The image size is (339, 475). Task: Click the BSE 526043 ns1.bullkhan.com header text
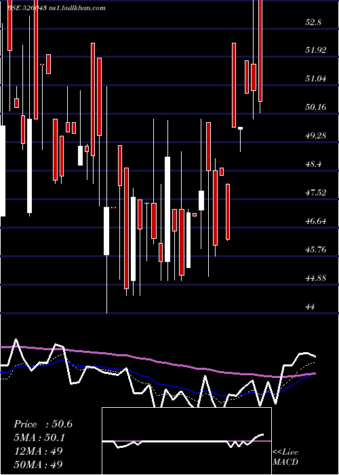pos(56,8)
